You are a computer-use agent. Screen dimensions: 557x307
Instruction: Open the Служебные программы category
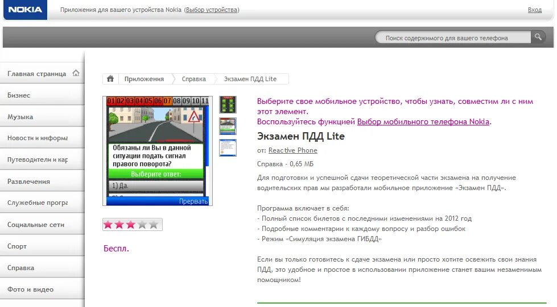click(x=42, y=203)
